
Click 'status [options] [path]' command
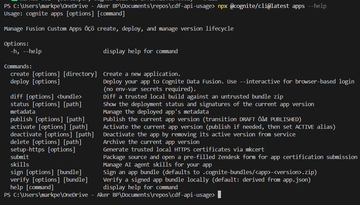coord(46,104)
